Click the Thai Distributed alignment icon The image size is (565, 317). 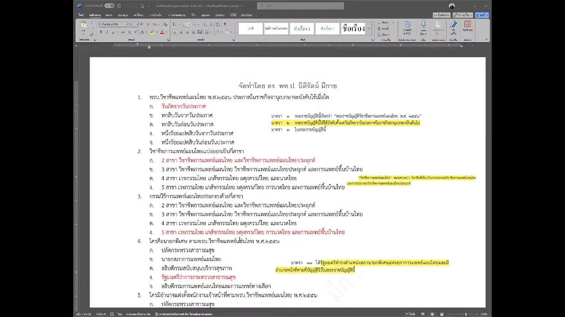tap(200, 32)
